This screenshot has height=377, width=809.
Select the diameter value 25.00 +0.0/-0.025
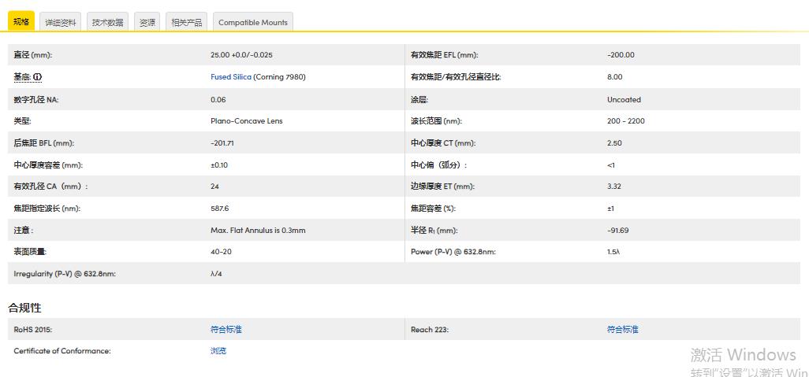coord(241,55)
